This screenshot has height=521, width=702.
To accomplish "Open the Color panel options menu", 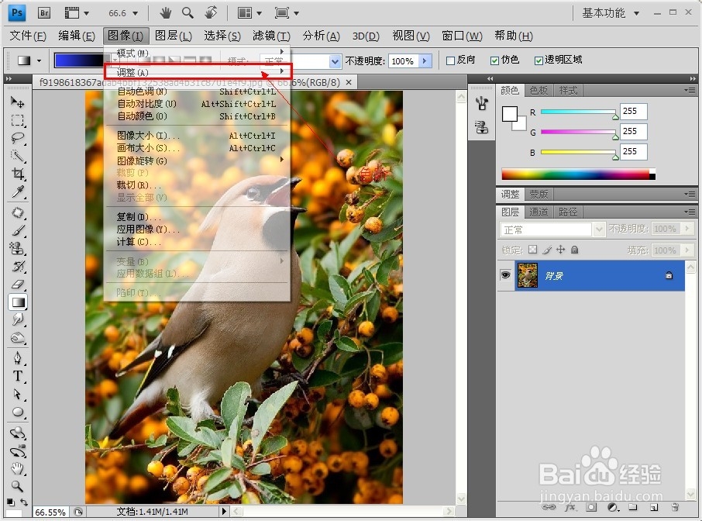I will pos(690,91).
